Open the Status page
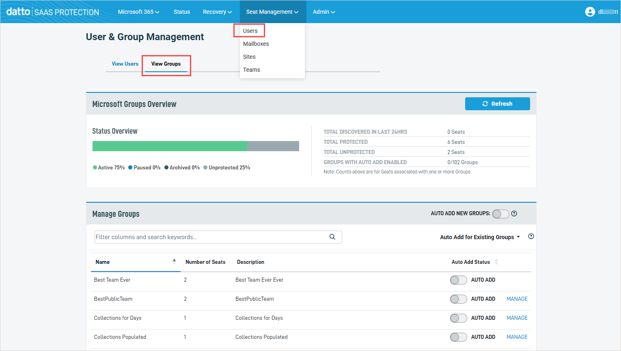 click(182, 12)
